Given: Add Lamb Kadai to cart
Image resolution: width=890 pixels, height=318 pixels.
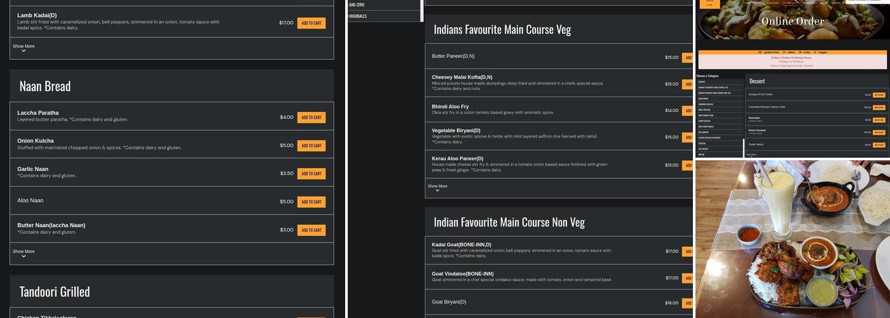Looking at the screenshot, I should [311, 23].
